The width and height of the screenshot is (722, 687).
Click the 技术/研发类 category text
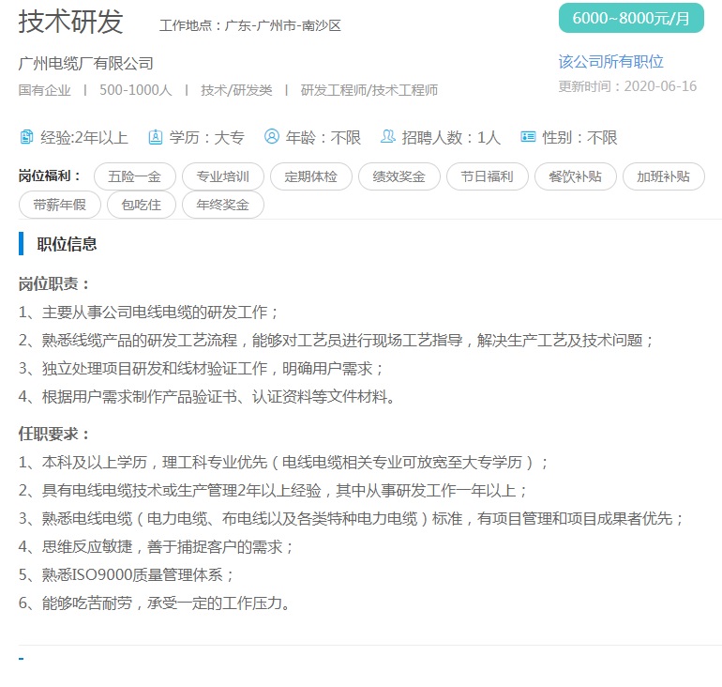pos(236,90)
